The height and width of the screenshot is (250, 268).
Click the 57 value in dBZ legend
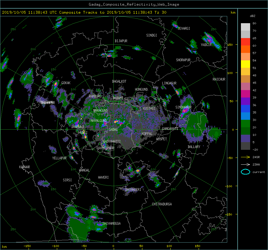(254, 53)
